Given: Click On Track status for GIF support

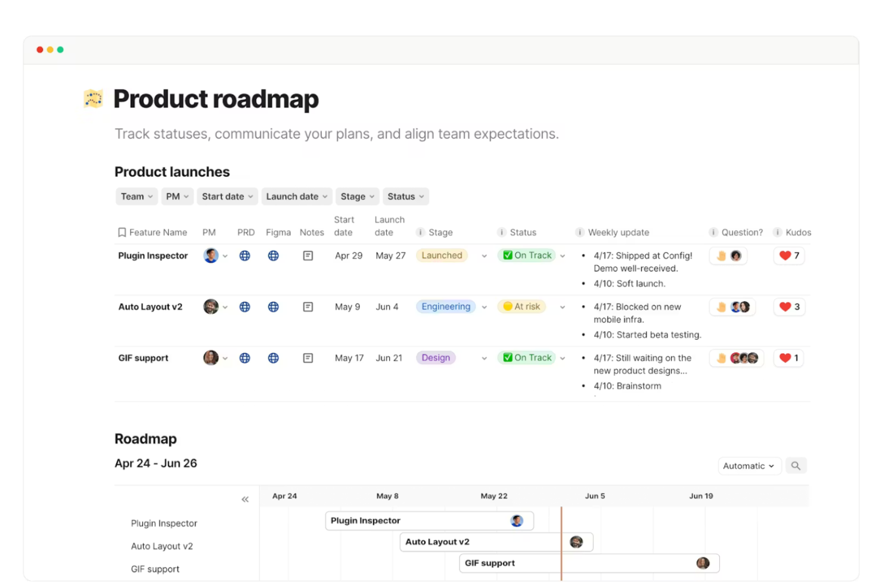Looking at the screenshot, I should [527, 358].
